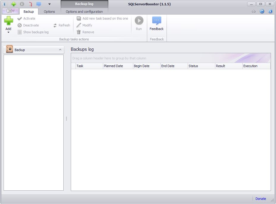Image resolution: width=276 pixels, height=204 pixels.
Task: Open the Feedback speech bubble button
Action: pos(157,23)
